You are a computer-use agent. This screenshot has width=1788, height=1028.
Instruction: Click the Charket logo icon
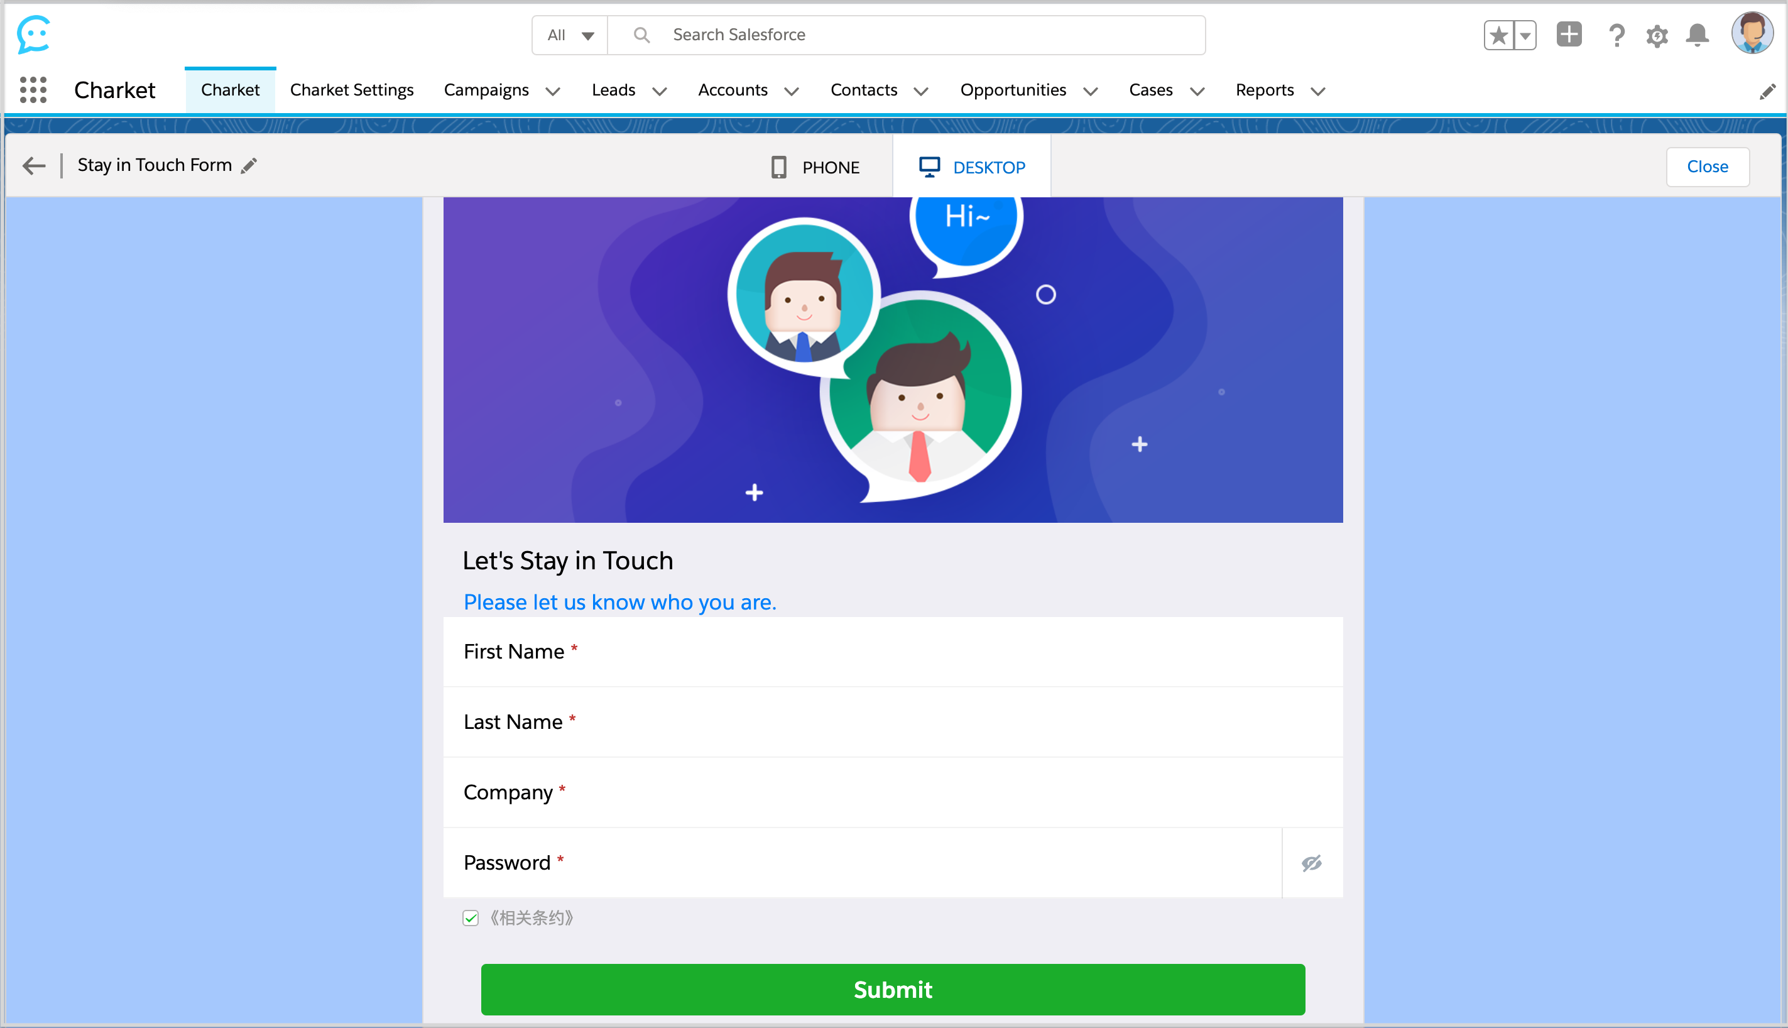click(x=33, y=34)
